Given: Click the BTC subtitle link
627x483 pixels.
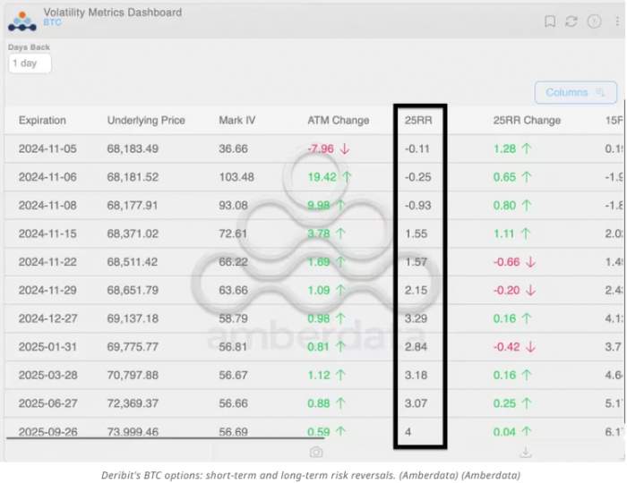Looking at the screenshot, I should click(x=52, y=23).
